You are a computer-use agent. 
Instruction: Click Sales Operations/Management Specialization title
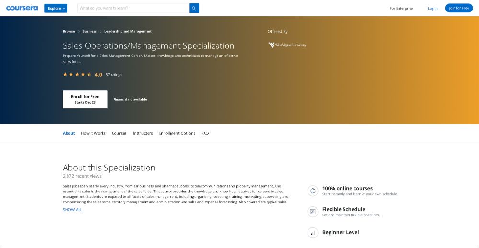(148, 46)
